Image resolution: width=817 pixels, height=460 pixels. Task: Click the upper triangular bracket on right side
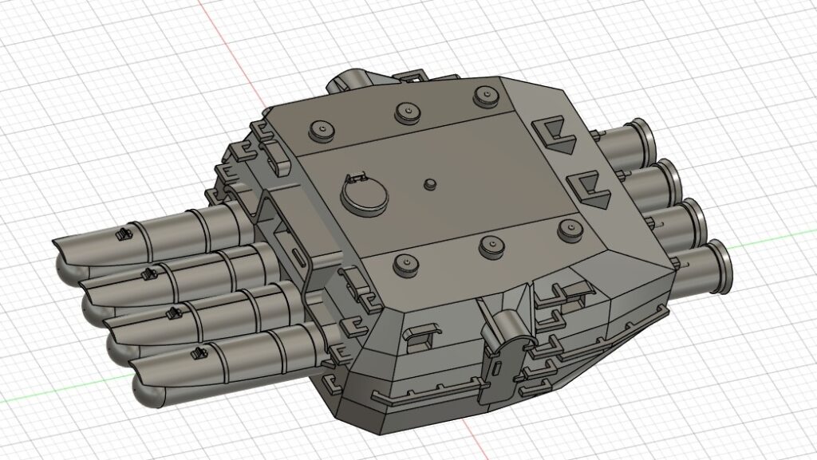pyautogui.click(x=555, y=137)
